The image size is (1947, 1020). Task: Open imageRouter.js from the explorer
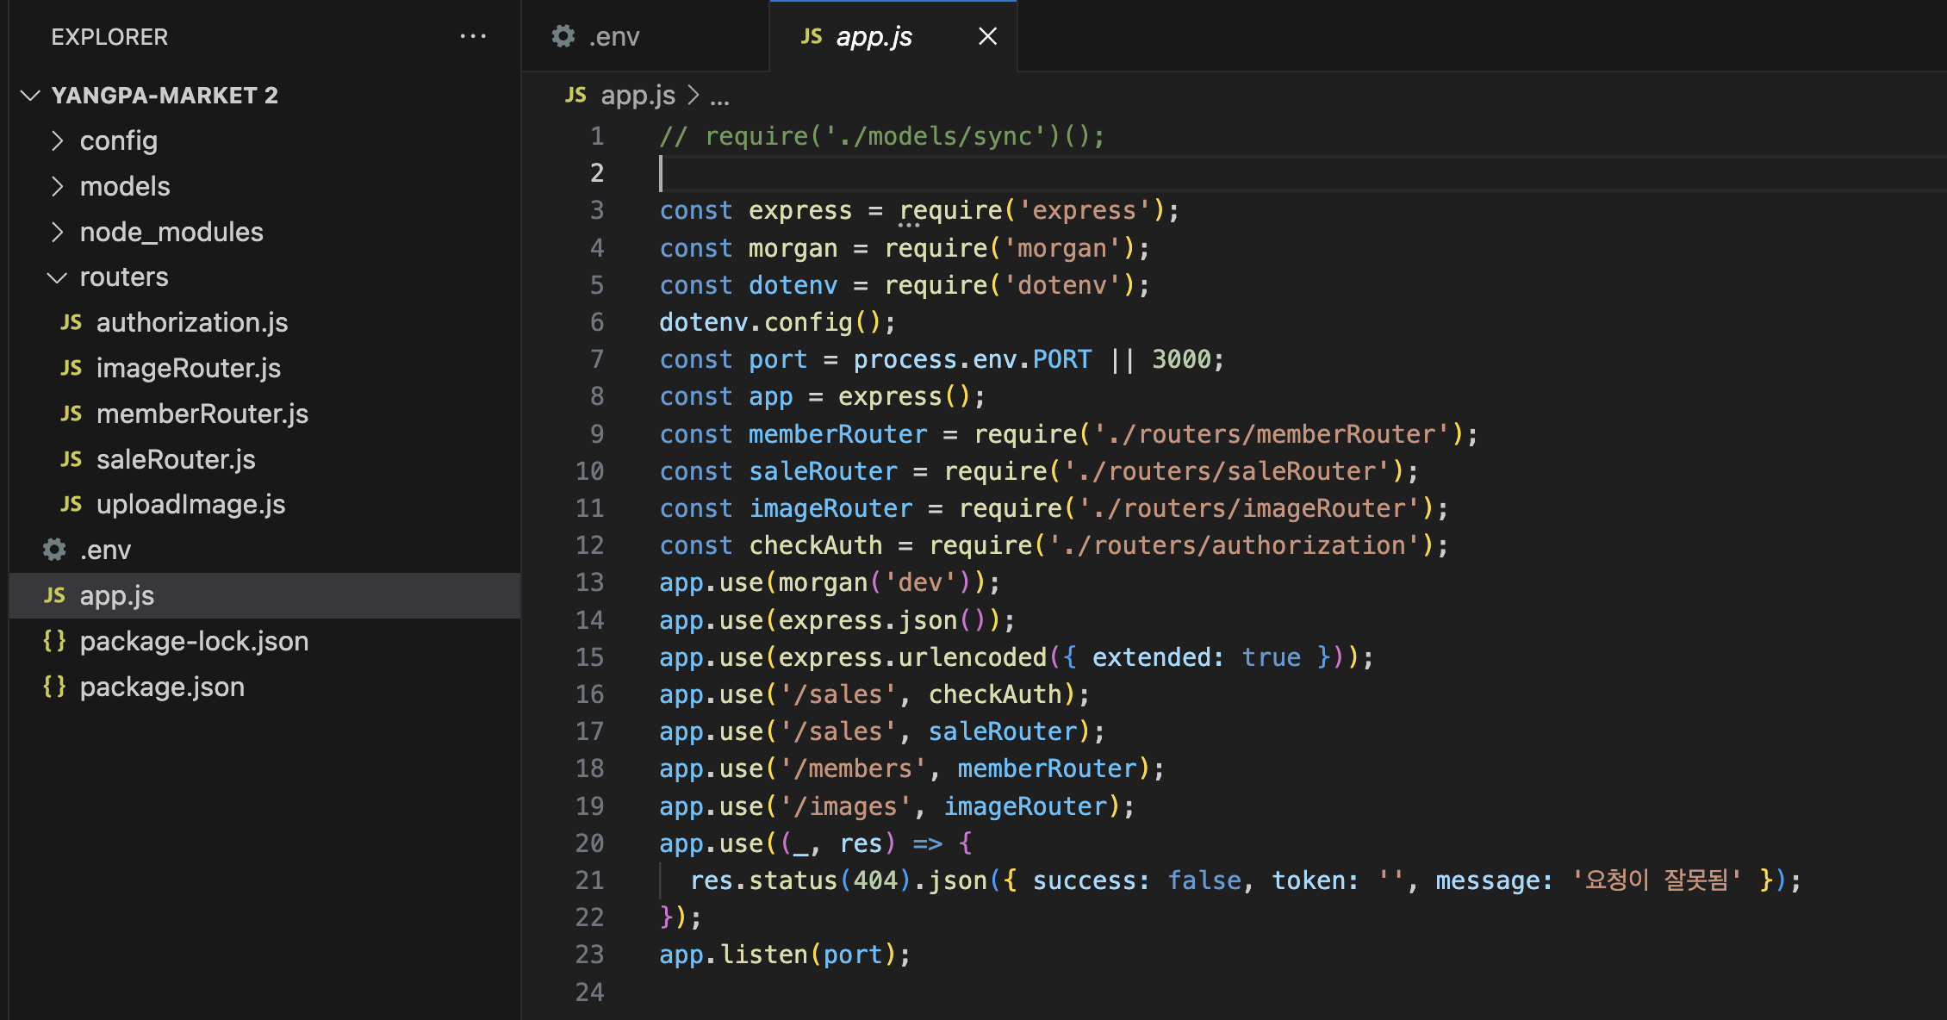188,368
